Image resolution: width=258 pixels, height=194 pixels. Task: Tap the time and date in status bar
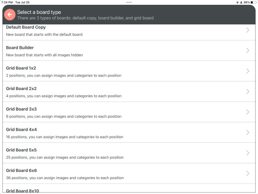15,2
